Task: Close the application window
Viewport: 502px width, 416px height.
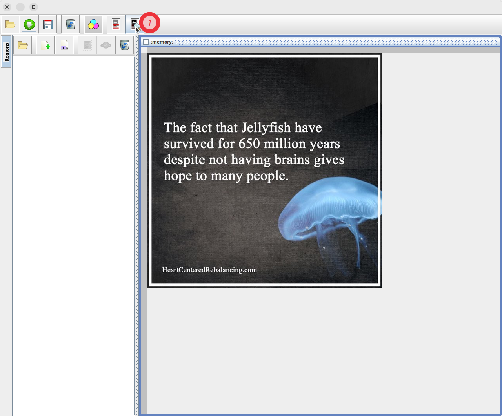Action: pos(7,7)
